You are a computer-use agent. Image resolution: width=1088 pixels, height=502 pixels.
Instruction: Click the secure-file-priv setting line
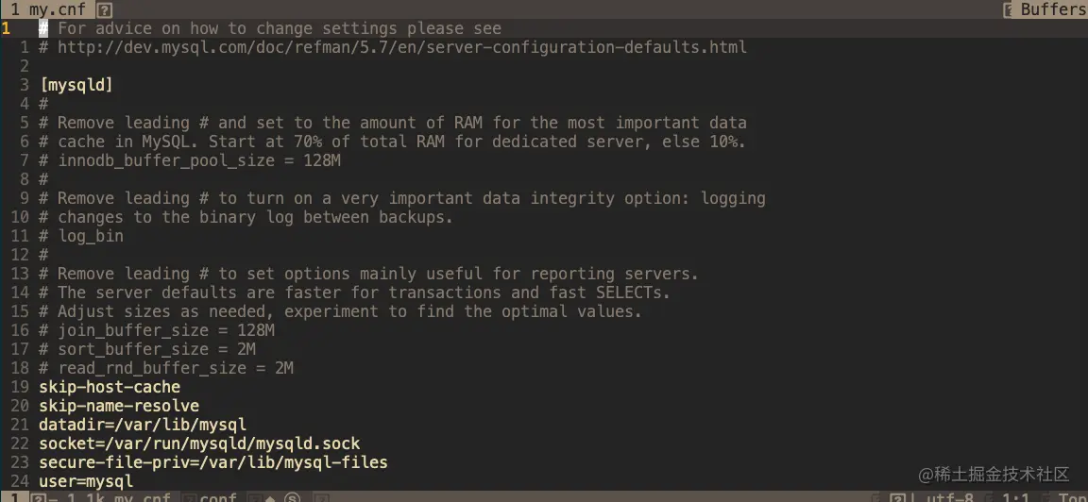coord(213,462)
